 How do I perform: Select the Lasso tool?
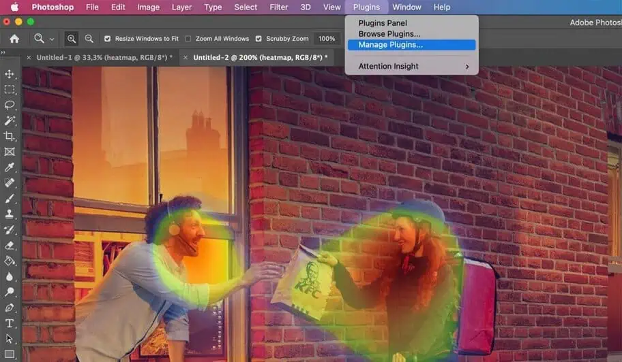click(10, 105)
